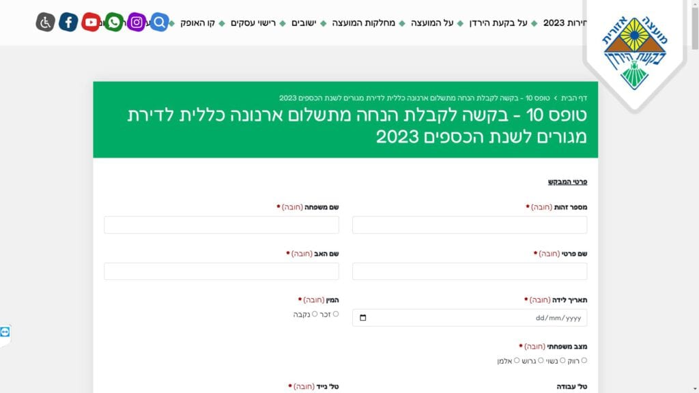The image size is (699, 393).
Task: Click the WhatsApp icon
Action: coord(114,23)
